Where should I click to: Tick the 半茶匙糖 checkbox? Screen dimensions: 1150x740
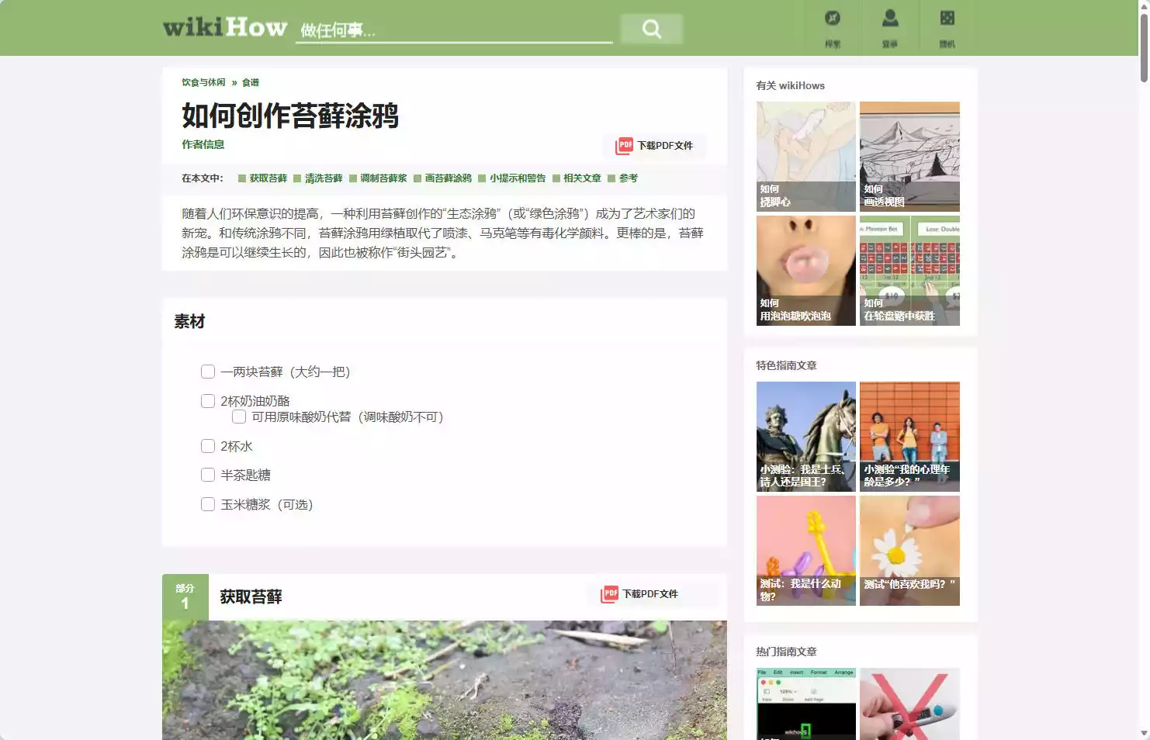point(208,475)
